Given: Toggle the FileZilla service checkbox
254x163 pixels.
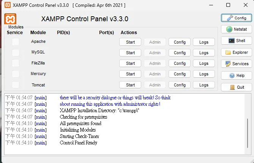Looking at the screenshot, I should (x=15, y=63).
